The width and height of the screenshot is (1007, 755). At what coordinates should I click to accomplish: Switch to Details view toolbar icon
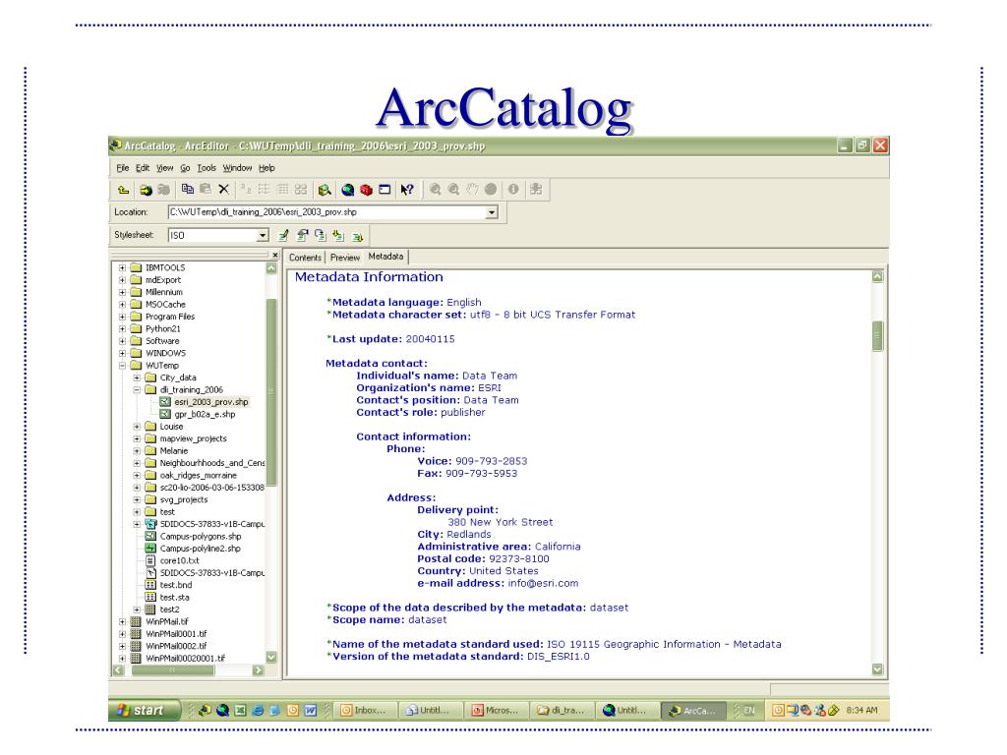click(282, 189)
